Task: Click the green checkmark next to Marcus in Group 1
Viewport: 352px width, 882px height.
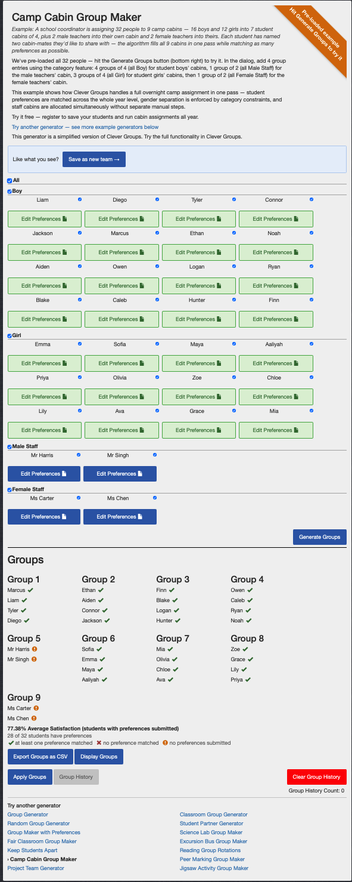Action: click(x=30, y=590)
